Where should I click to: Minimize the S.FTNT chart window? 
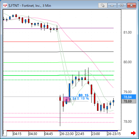tap(112, 5)
